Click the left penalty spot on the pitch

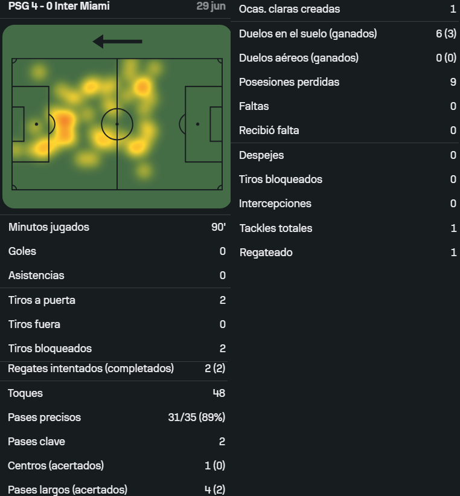(36, 124)
